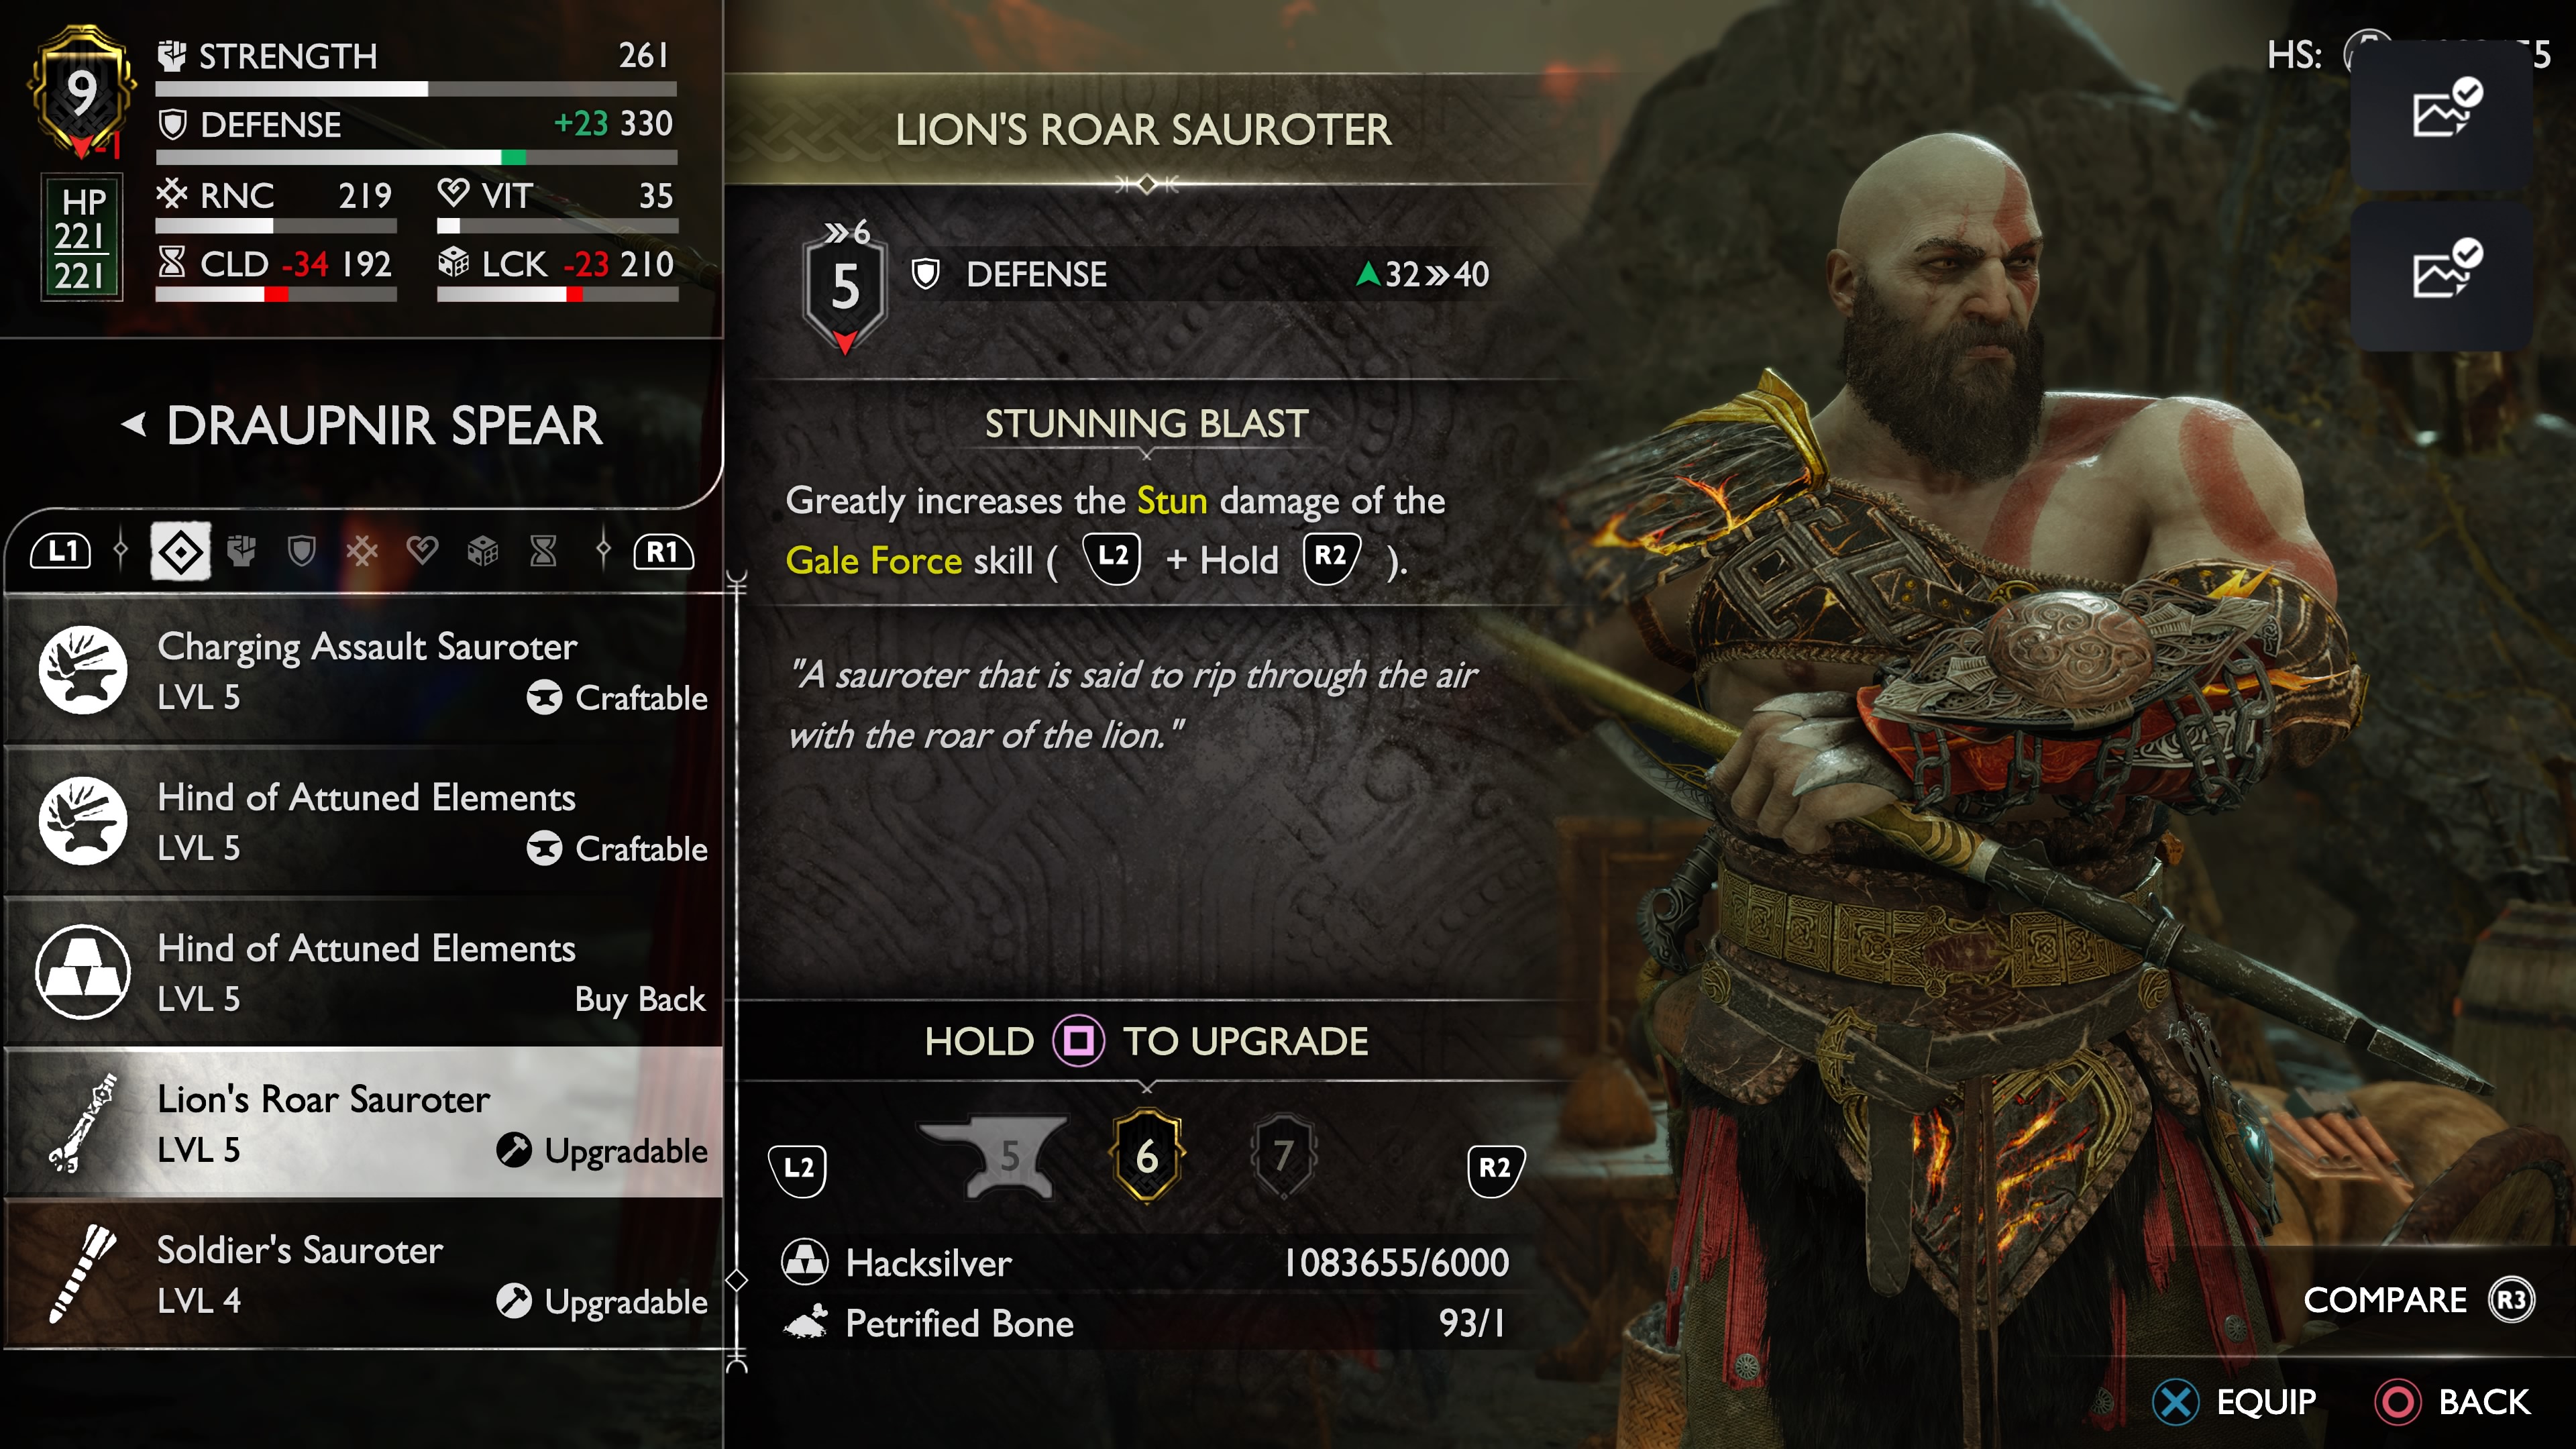
Task: Click the L2 previous upgrade level button
Action: [x=798, y=1168]
